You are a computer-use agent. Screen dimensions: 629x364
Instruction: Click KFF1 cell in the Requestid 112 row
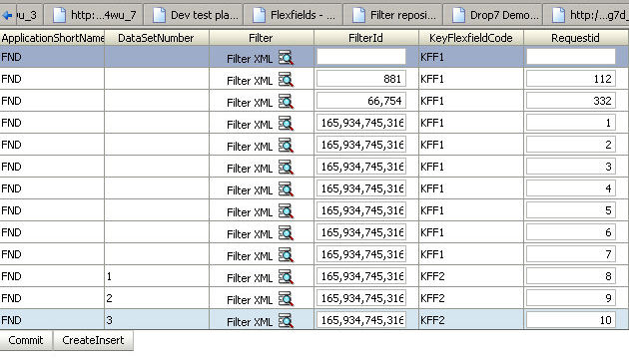pos(471,79)
